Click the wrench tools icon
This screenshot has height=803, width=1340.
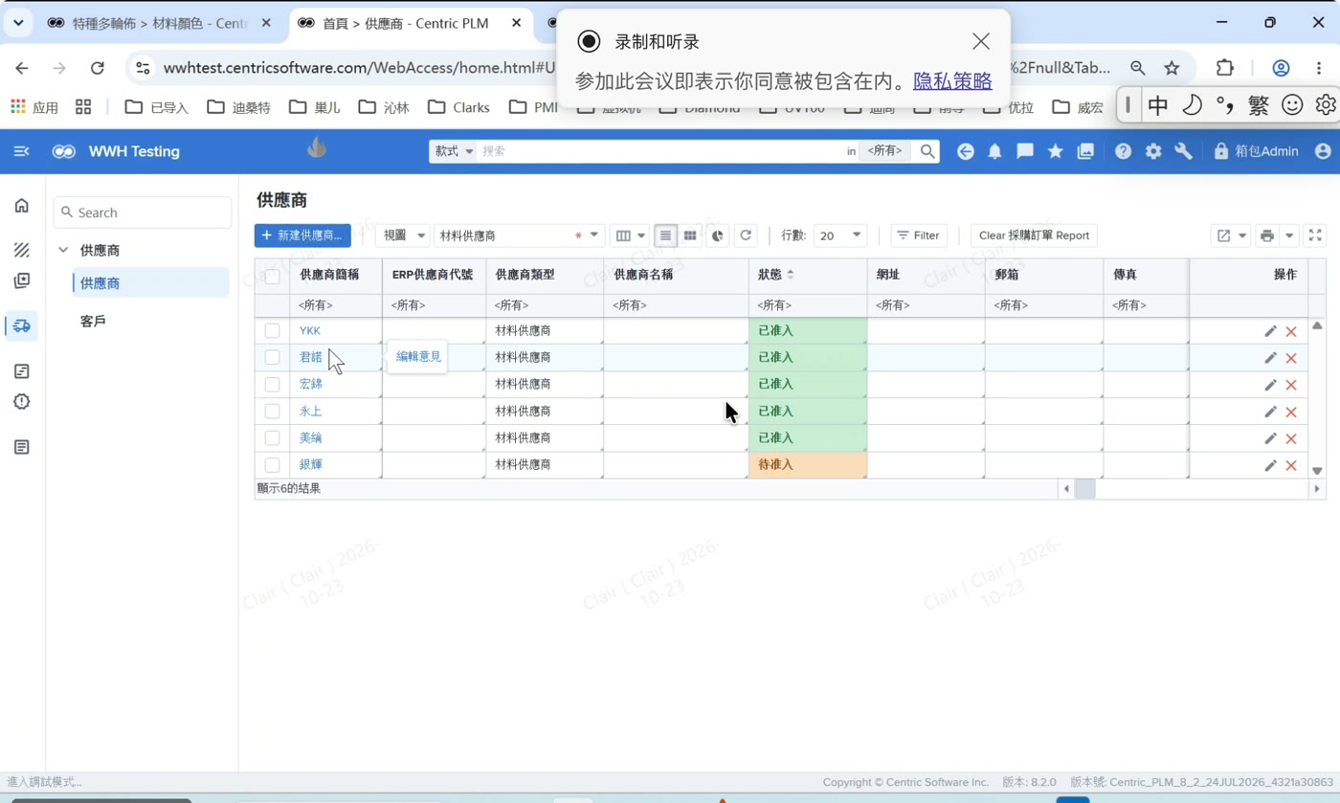[1183, 151]
